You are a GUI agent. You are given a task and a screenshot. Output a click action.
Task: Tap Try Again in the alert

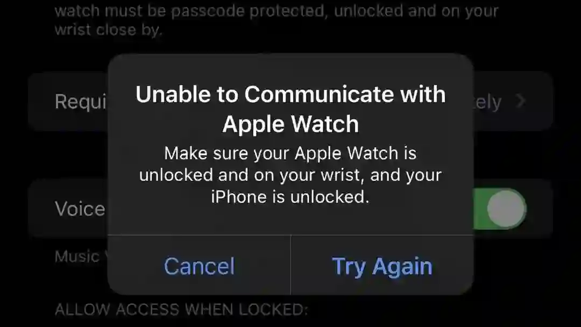pyautogui.click(x=382, y=266)
